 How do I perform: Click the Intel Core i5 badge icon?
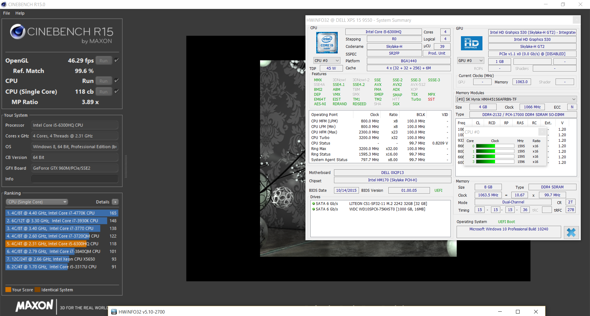(327, 43)
